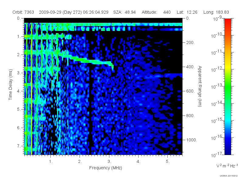Click the '3.' frequency axis tick label
The height and width of the screenshot is (182, 243).
coord(109,162)
